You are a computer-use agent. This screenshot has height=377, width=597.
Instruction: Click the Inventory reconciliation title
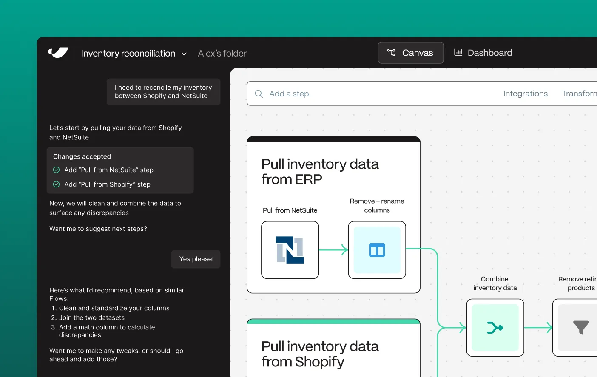tap(128, 53)
